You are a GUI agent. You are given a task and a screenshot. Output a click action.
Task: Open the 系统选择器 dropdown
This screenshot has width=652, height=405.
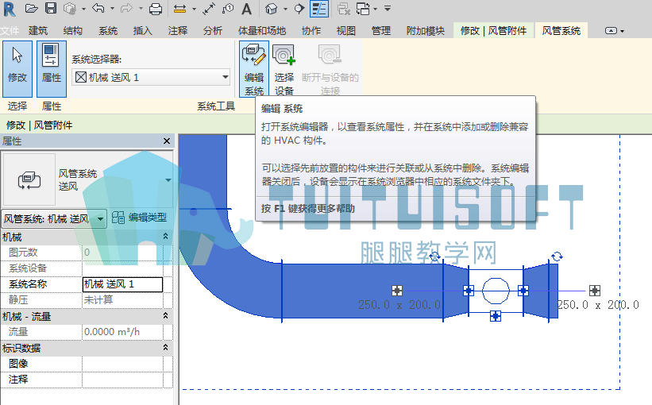click(152, 77)
